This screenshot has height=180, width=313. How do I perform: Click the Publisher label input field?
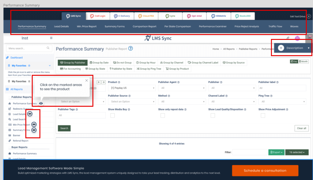tap(282, 88)
